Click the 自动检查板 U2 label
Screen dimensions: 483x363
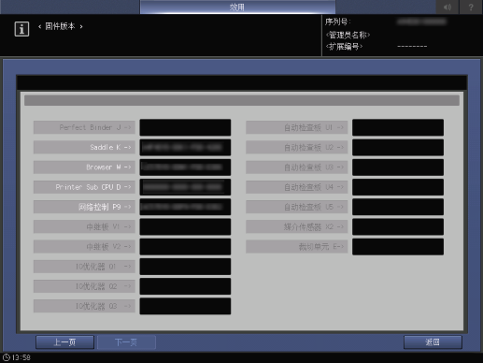(x=297, y=147)
